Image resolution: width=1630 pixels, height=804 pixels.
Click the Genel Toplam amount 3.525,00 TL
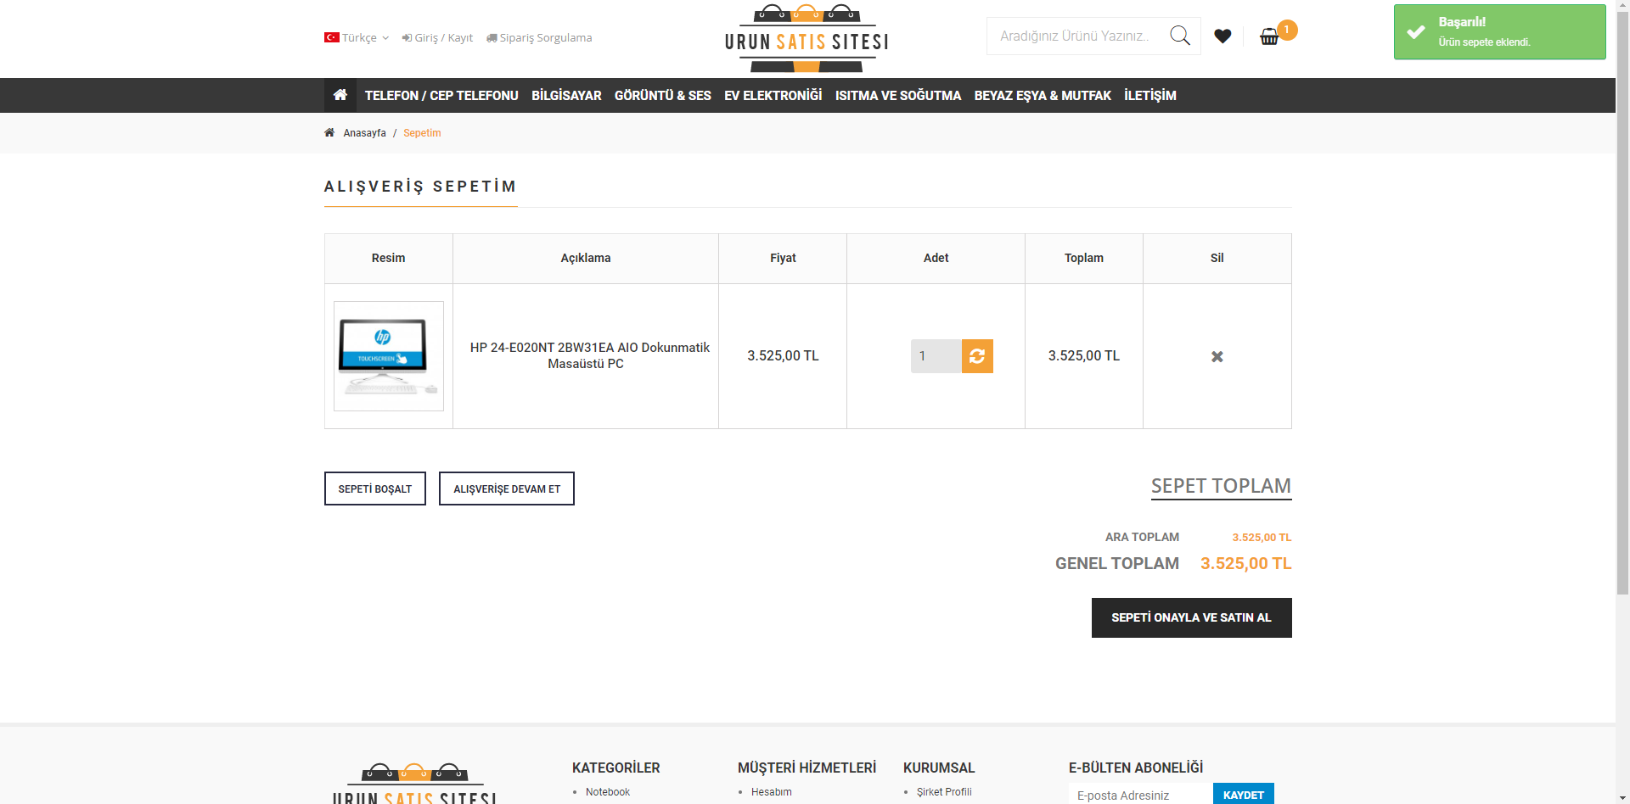click(1246, 563)
